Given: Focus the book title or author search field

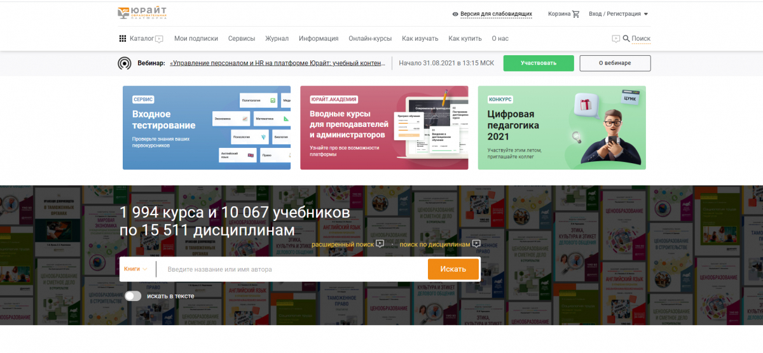Looking at the screenshot, I should [291, 269].
